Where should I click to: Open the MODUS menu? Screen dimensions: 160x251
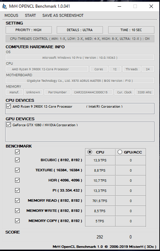(x=12, y=15)
